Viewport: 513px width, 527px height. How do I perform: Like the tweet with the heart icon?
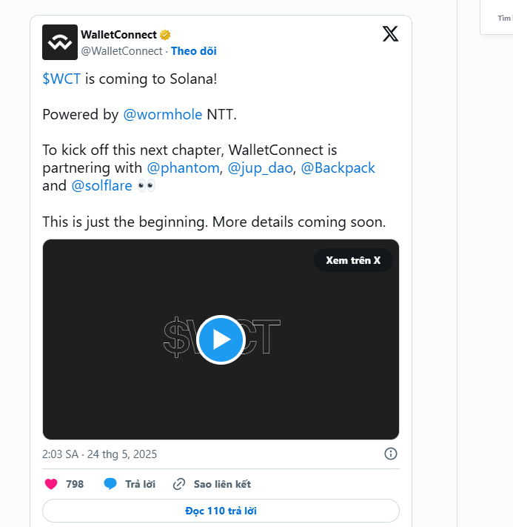click(51, 484)
